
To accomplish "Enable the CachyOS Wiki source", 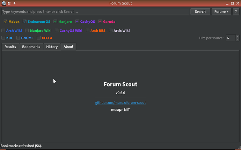I will [57, 30].
